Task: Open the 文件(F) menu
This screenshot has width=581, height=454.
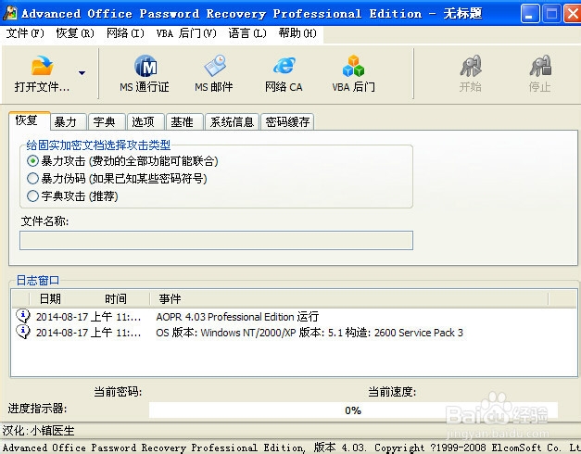Action: pyautogui.click(x=25, y=33)
